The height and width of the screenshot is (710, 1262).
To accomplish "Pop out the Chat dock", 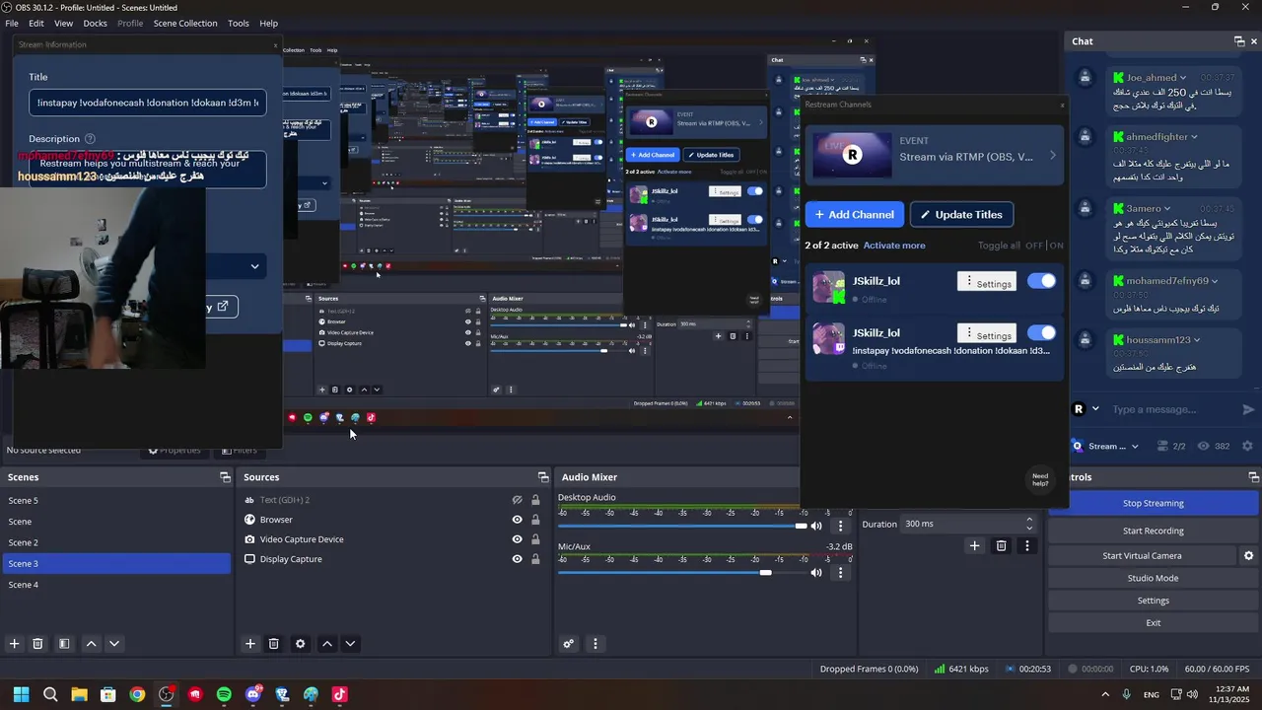I will [x=1239, y=41].
